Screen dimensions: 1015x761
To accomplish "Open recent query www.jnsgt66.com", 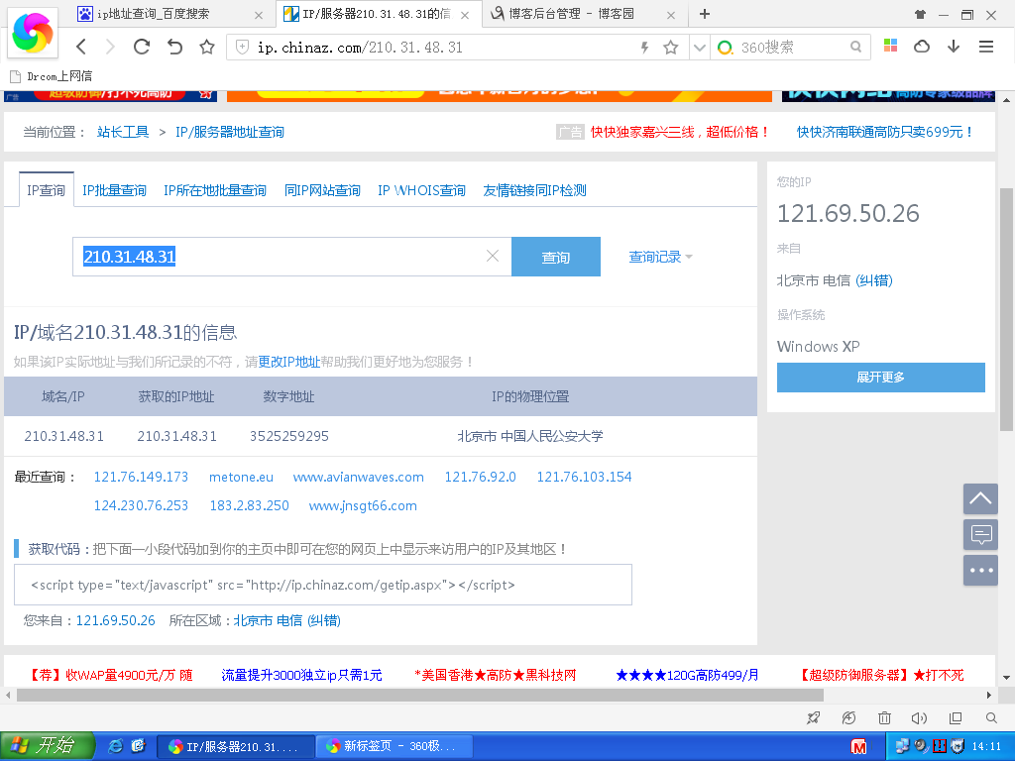I will click(363, 505).
